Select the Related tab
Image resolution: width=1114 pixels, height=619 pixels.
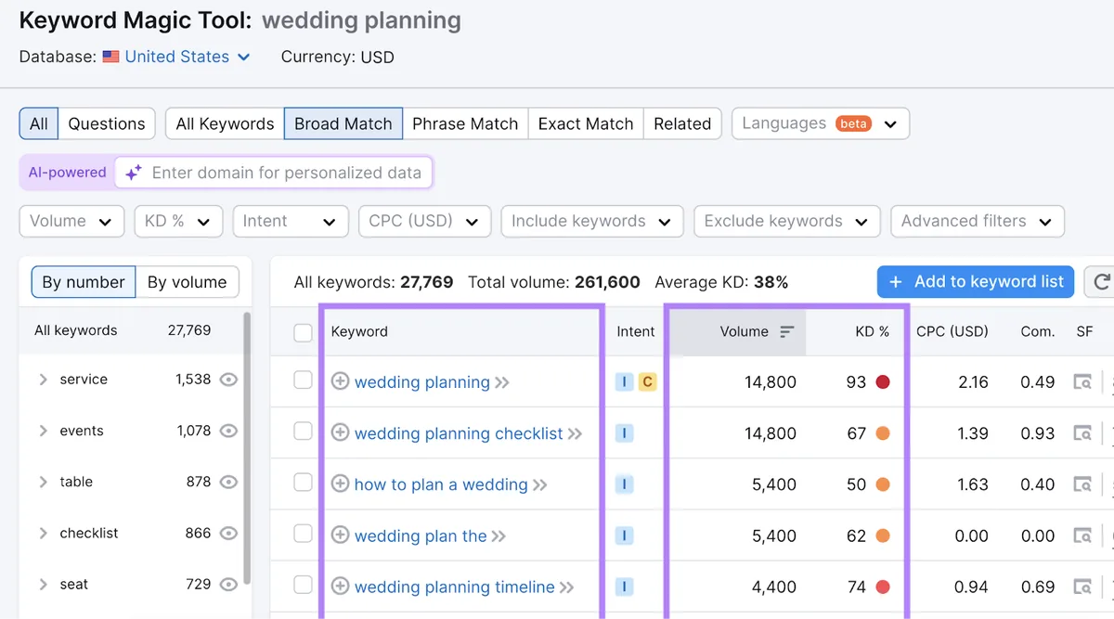[682, 123]
